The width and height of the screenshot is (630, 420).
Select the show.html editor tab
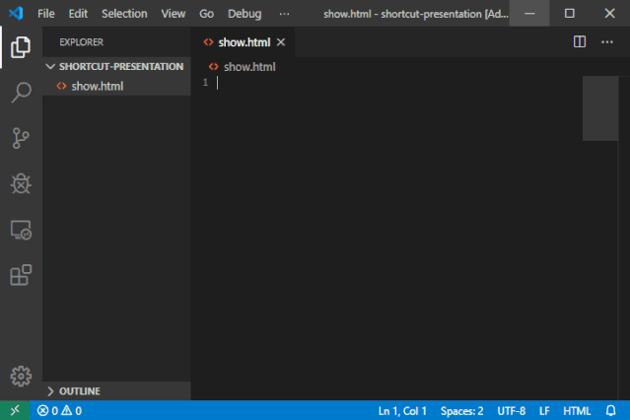point(244,42)
